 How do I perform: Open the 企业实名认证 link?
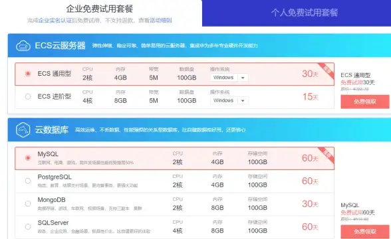point(55,21)
